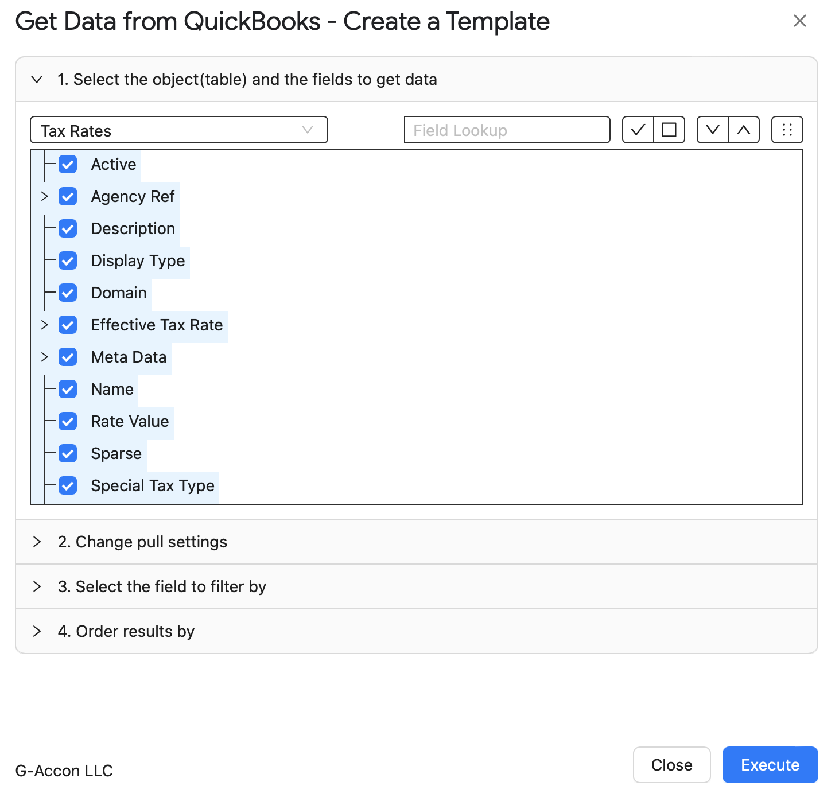
Task: Click the select all fields checkmark icon
Action: tap(638, 130)
